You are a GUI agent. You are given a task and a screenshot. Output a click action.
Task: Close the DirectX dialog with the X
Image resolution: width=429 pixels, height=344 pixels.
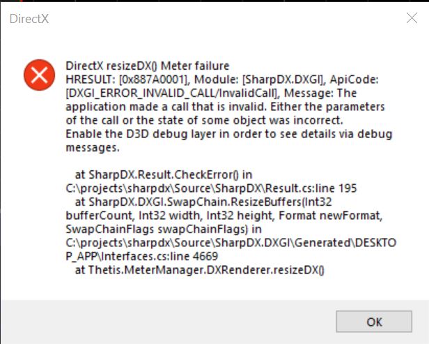pos(412,18)
